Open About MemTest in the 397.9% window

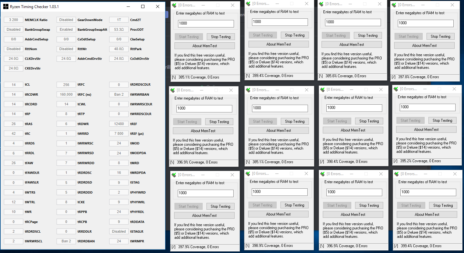[x=204, y=216]
